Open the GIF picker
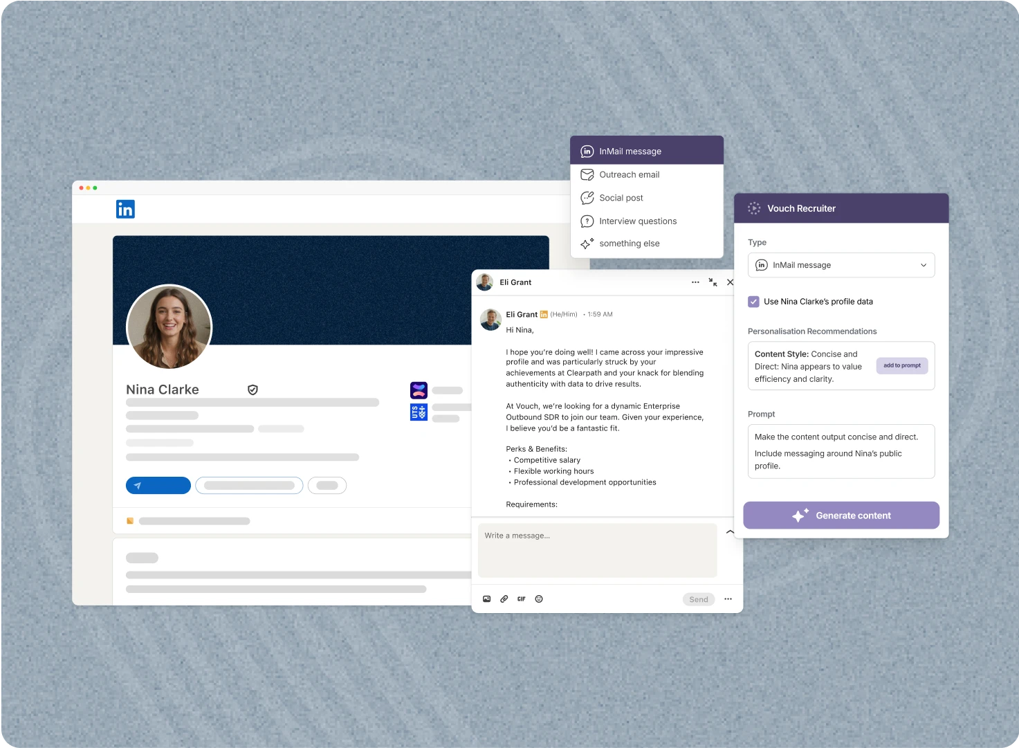The height and width of the screenshot is (748, 1019). (522, 599)
